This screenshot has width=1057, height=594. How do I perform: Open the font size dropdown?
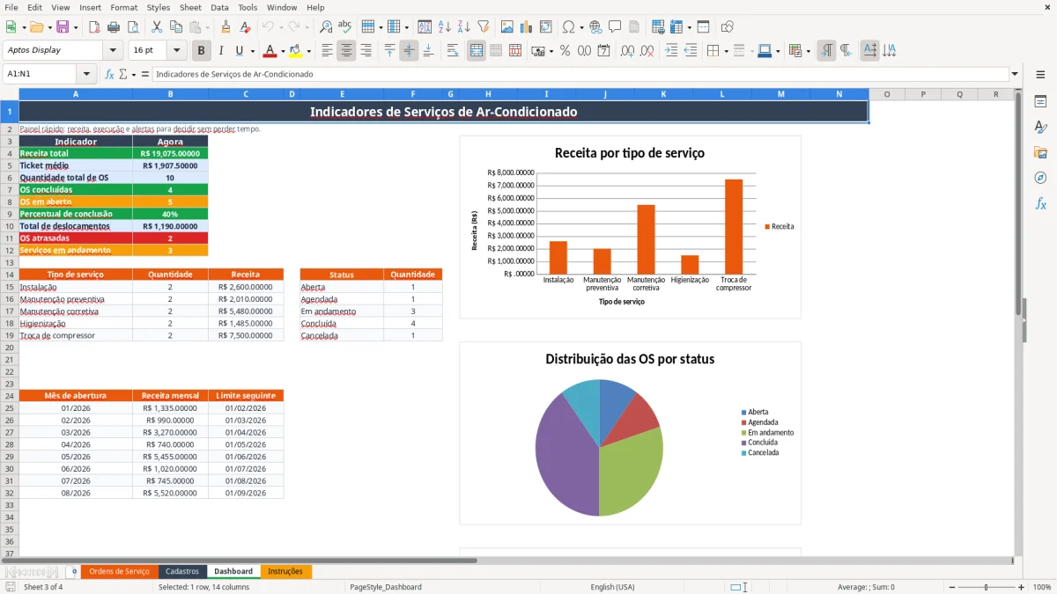(x=177, y=50)
